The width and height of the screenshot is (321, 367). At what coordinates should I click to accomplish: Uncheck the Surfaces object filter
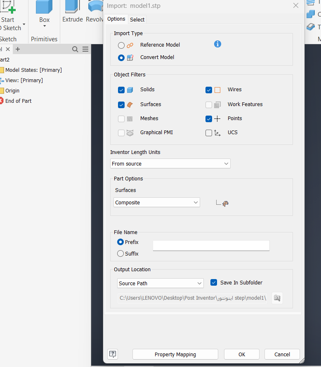tap(121, 104)
